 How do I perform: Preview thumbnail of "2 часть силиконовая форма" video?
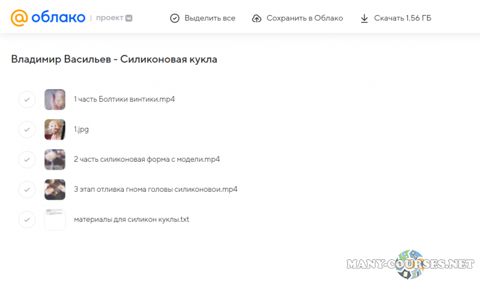(x=55, y=159)
